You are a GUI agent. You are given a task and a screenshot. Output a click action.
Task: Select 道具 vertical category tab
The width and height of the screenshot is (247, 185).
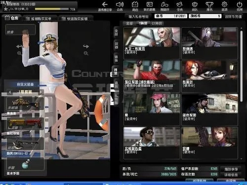click(x=116, y=85)
